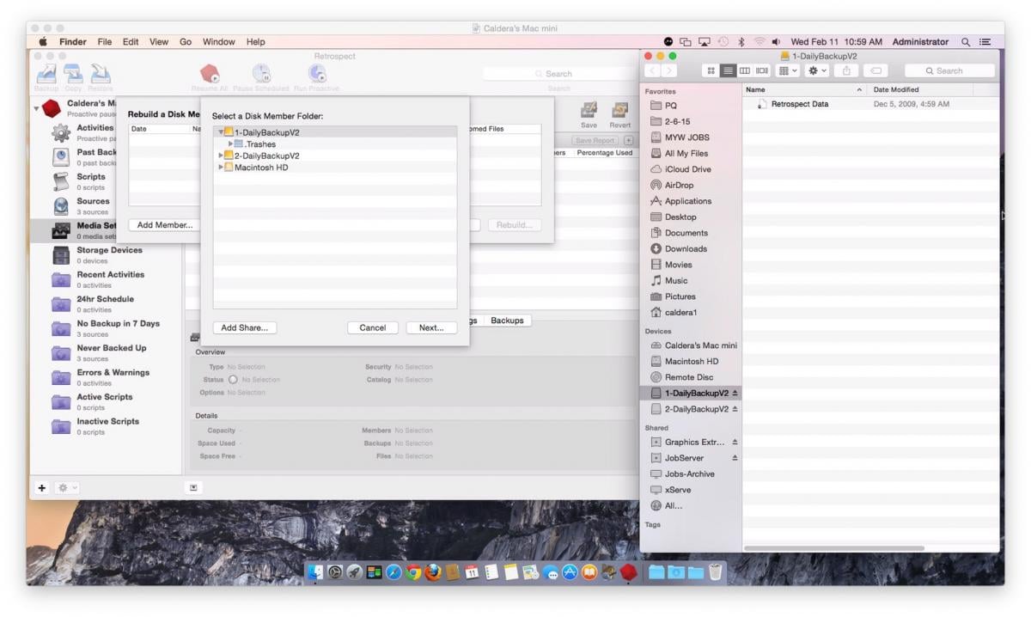Select the Sources sidebar icon
Image resolution: width=1031 pixels, height=617 pixels.
click(x=61, y=206)
